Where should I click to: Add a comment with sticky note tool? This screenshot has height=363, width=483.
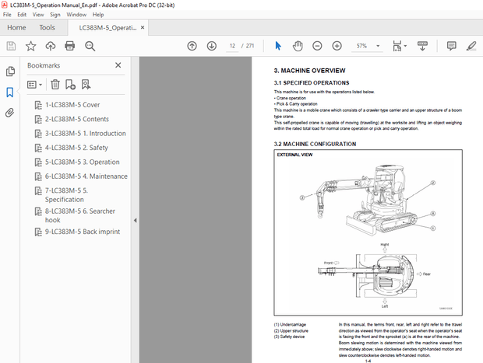tap(451, 46)
